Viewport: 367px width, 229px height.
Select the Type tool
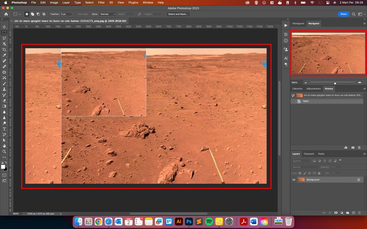click(4, 129)
